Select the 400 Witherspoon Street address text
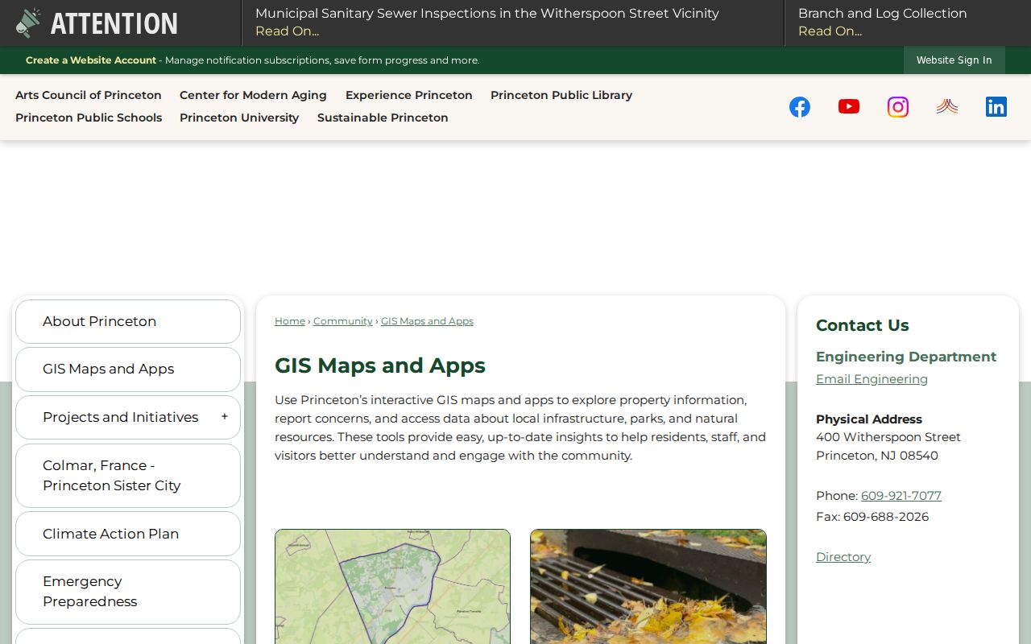 point(888,437)
